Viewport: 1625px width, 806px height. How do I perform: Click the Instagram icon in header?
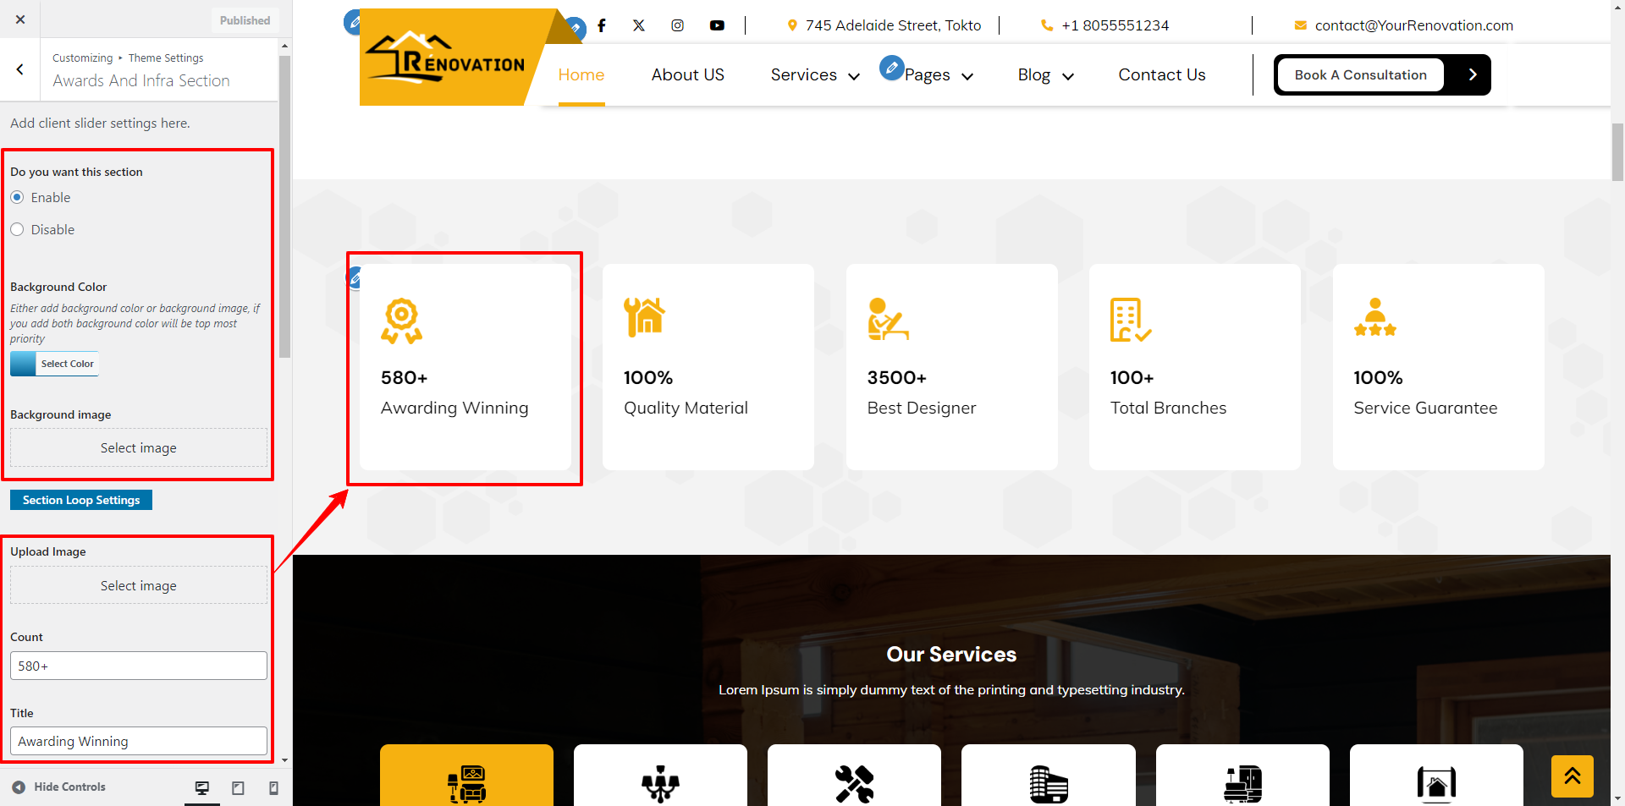(678, 25)
